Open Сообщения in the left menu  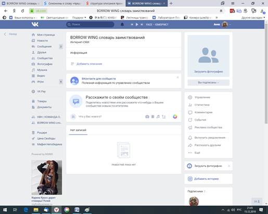(44, 46)
